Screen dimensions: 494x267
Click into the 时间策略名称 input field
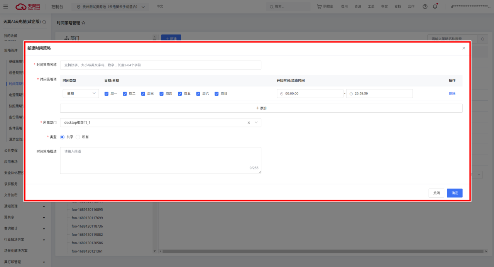[161, 65]
